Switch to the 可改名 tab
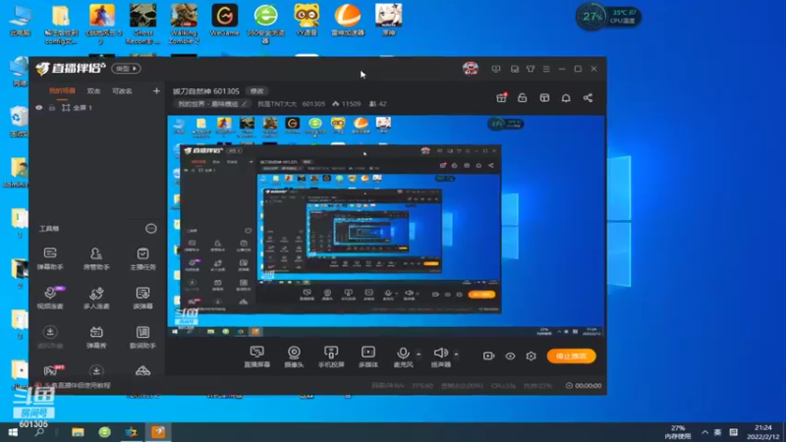The height and width of the screenshot is (442, 786). coord(122,90)
